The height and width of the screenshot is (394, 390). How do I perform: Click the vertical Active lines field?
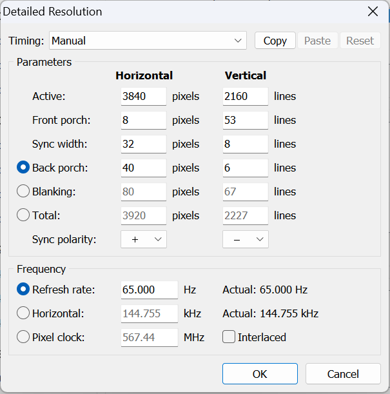245,96
